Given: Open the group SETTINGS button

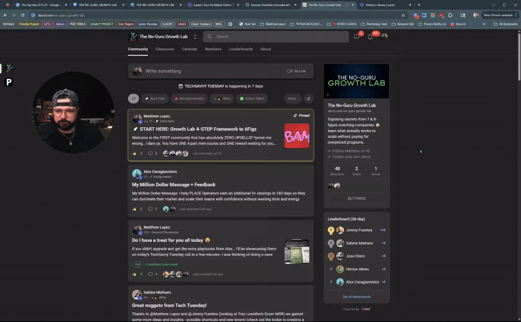Looking at the screenshot, I should [x=357, y=198].
